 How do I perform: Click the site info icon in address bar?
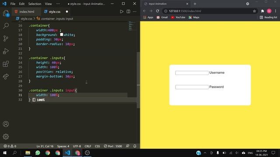click(166, 11)
